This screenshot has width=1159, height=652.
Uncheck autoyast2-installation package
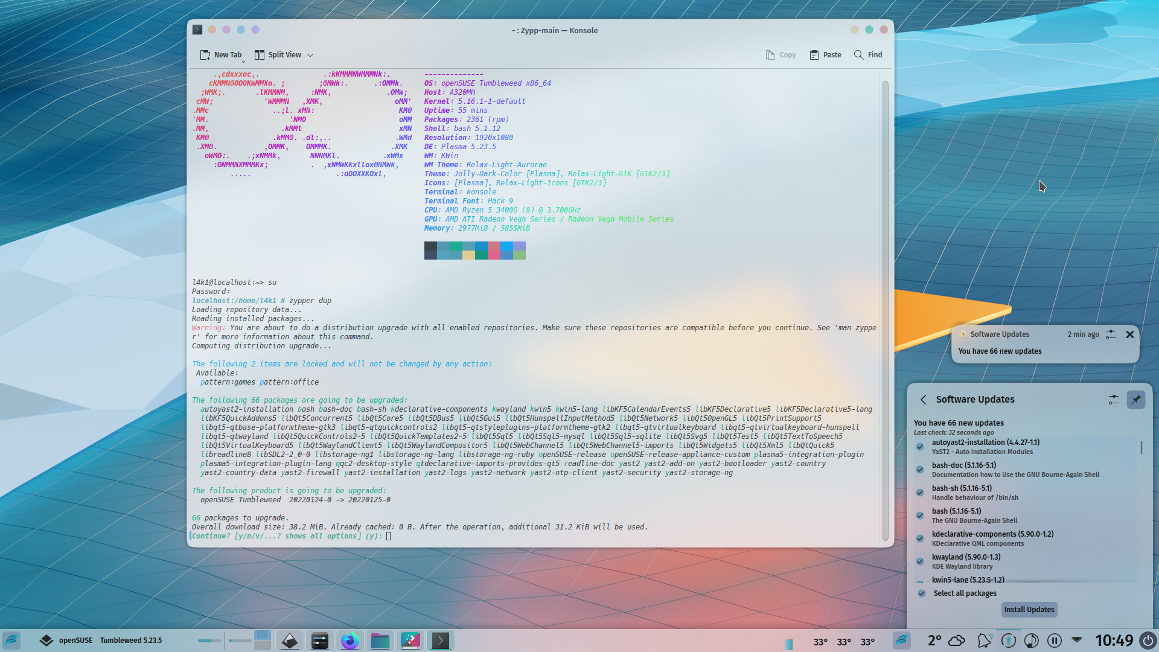(x=920, y=447)
